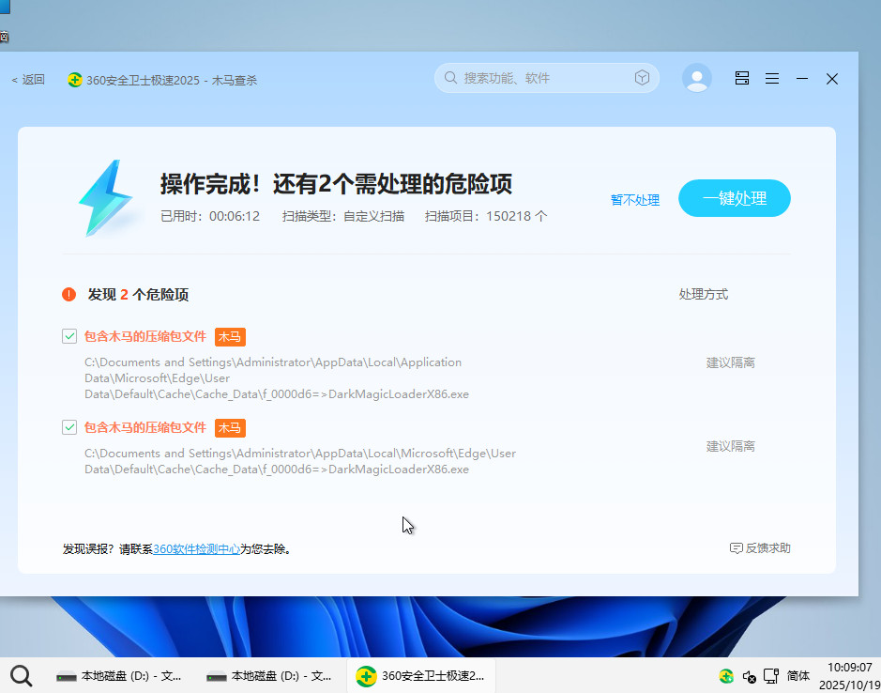This screenshot has height=693, width=881.
Task: Close the 360 security window
Action: (x=832, y=79)
